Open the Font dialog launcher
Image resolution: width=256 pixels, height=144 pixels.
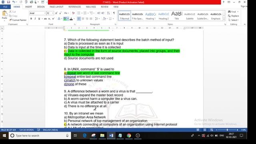point(75,24)
